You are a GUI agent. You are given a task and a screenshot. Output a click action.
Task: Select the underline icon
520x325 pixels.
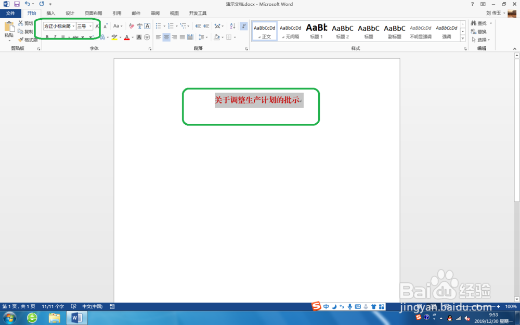tap(62, 37)
